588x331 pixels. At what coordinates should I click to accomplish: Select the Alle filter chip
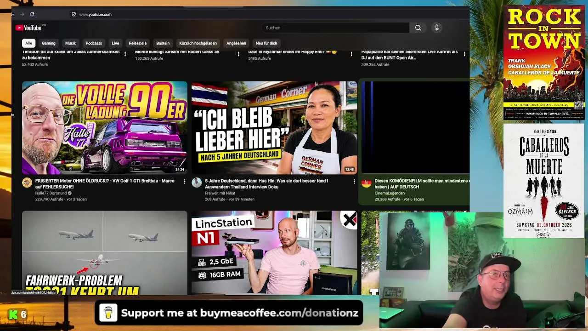click(x=28, y=43)
